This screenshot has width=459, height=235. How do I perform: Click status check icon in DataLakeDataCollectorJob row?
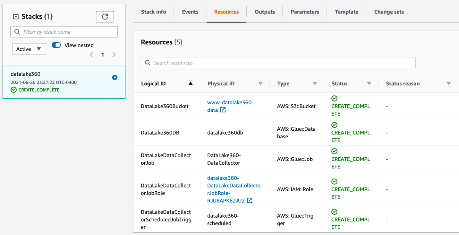point(334,151)
